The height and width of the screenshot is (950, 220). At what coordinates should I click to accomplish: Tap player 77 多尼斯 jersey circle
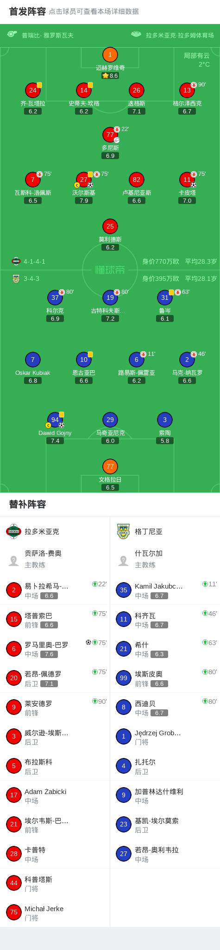click(110, 135)
